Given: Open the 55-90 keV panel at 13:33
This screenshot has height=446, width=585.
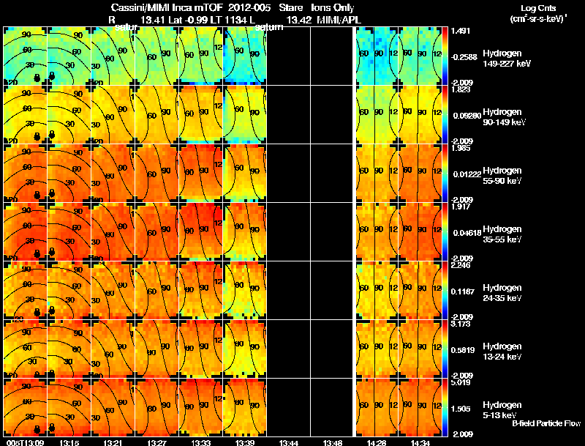Looking at the screenshot, I should coord(200,174).
